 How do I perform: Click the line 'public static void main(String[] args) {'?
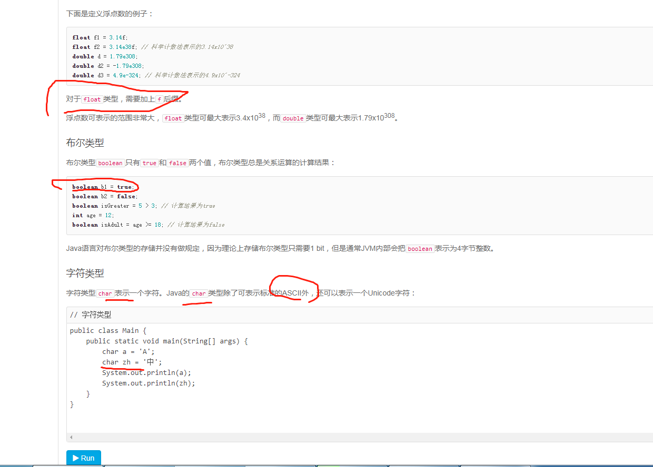pyautogui.click(x=167, y=341)
